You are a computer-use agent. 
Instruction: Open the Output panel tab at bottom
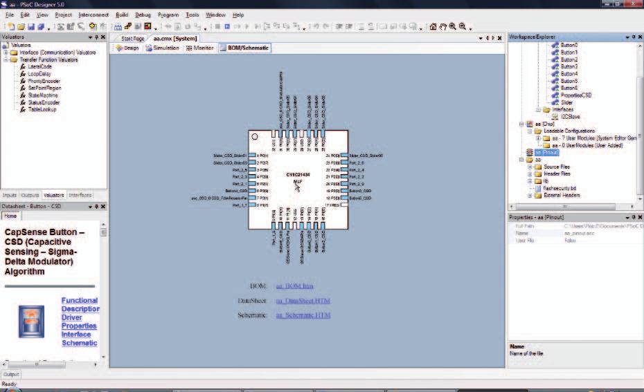point(11,374)
